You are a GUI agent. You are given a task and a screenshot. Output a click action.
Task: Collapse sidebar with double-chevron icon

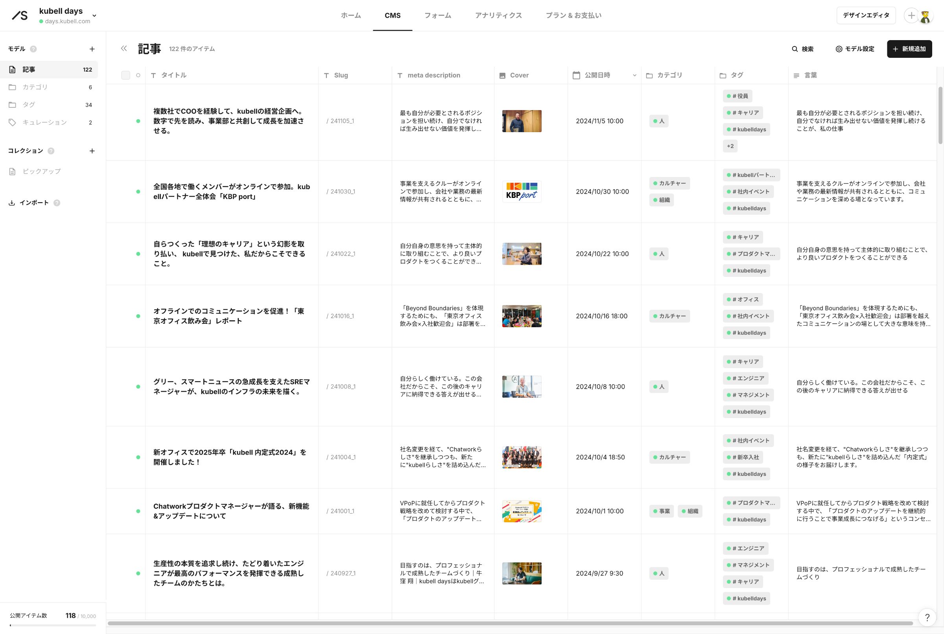coord(124,48)
